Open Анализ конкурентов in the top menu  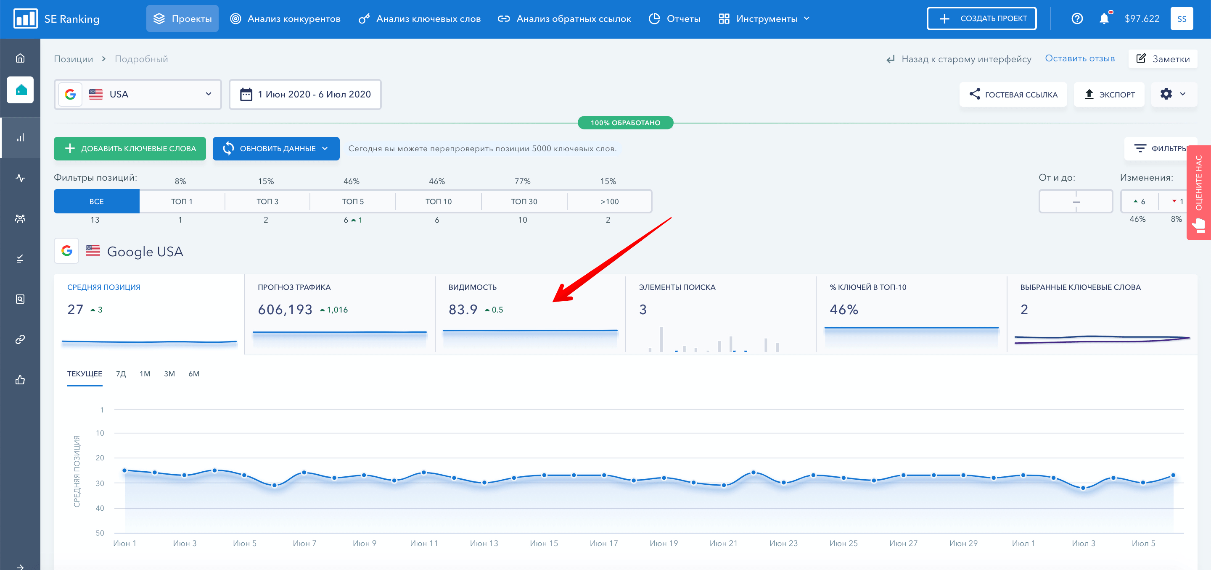pos(286,19)
